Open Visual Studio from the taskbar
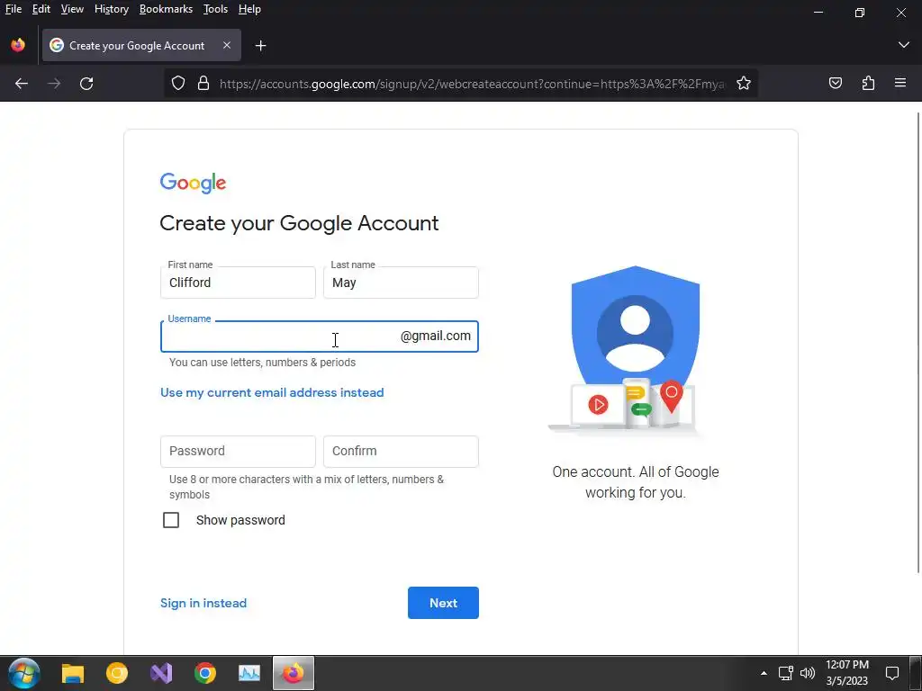This screenshot has width=922, height=691. click(x=161, y=673)
